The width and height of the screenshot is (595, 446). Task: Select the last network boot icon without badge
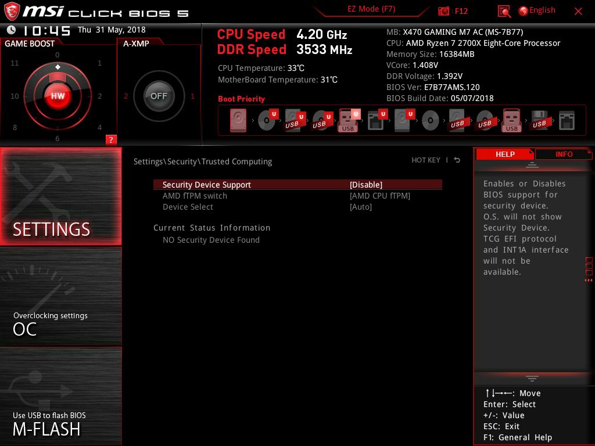[567, 121]
